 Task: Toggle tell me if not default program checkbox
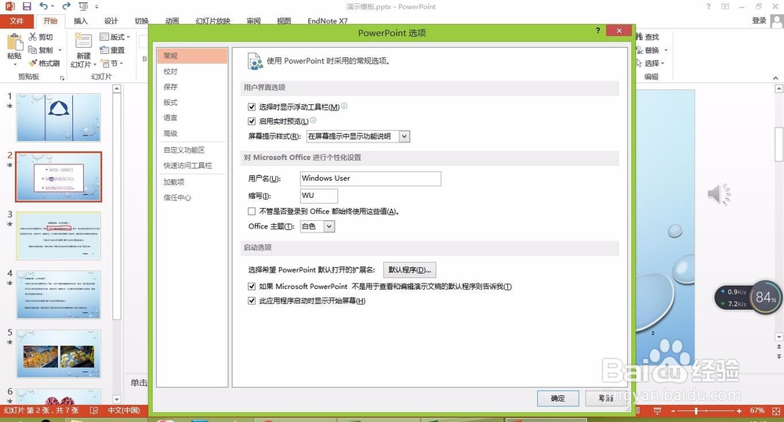(252, 286)
